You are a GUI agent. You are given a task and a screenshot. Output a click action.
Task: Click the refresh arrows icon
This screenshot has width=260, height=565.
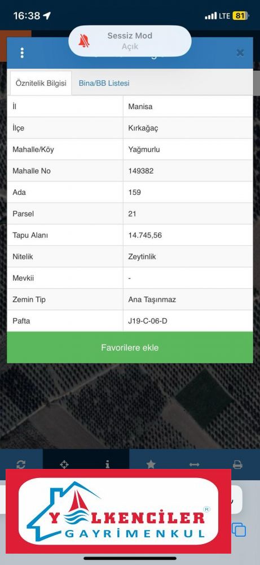pos(21,464)
